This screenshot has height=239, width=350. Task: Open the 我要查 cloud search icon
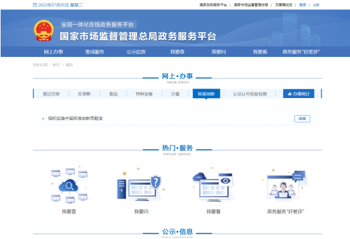(x=69, y=185)
